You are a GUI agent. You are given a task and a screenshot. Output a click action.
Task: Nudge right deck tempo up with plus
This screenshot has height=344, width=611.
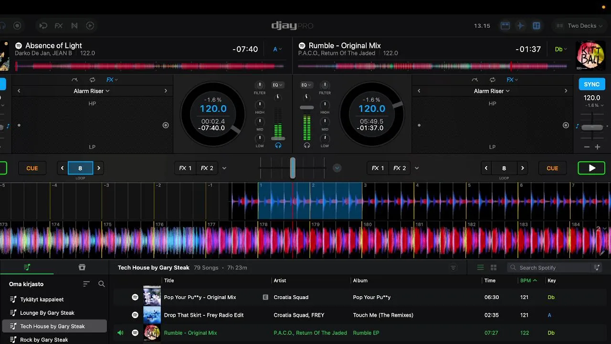coord(597,147)
